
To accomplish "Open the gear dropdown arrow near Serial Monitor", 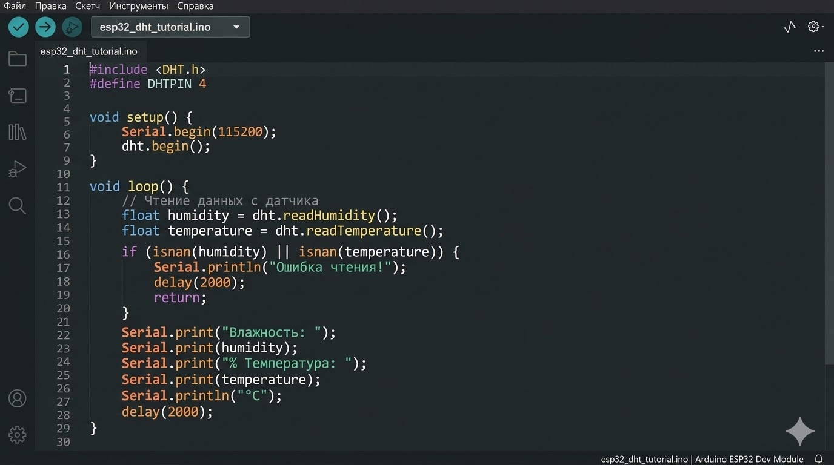I will point(822,28).
